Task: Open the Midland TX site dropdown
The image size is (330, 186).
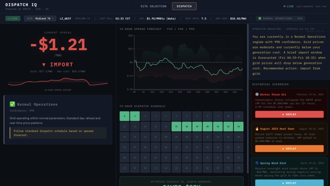Action: (x=40, y=18)
